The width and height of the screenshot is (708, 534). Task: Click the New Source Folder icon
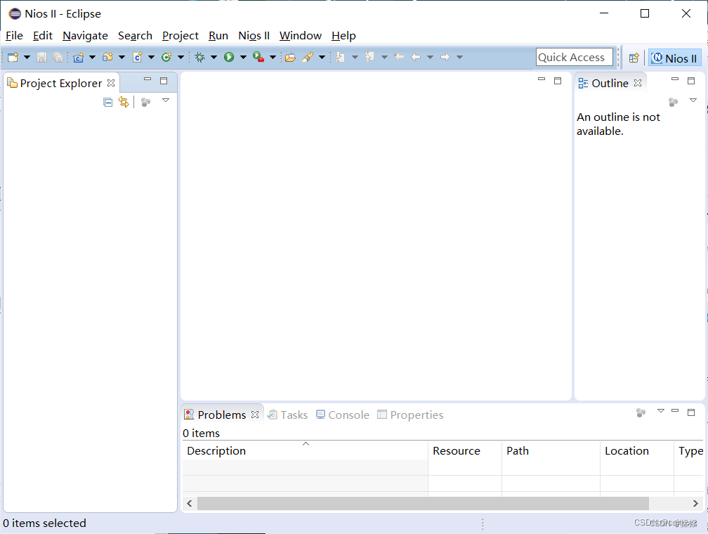(x=107, y=58)
